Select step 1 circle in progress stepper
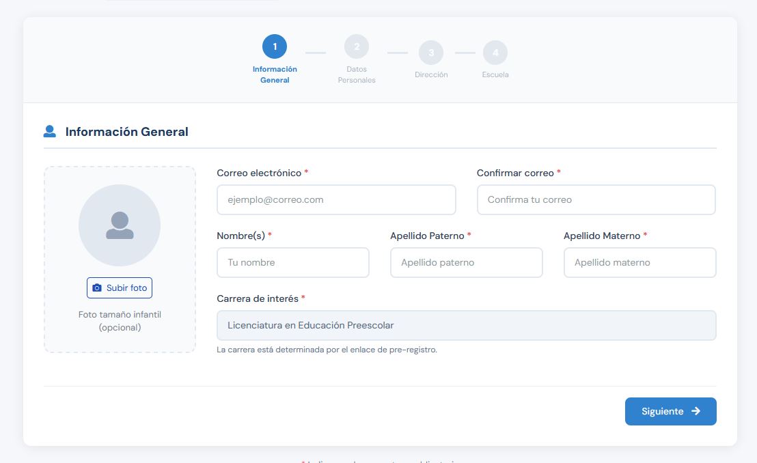Image resolution: width=757 pixels, height=463 pixels. coord(275,46)
